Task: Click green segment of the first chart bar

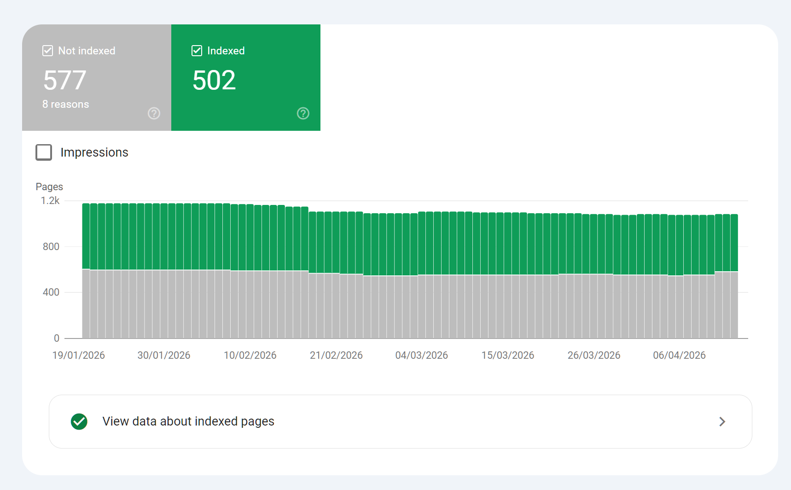Action: pyautogui.click(x=86, y=236)
